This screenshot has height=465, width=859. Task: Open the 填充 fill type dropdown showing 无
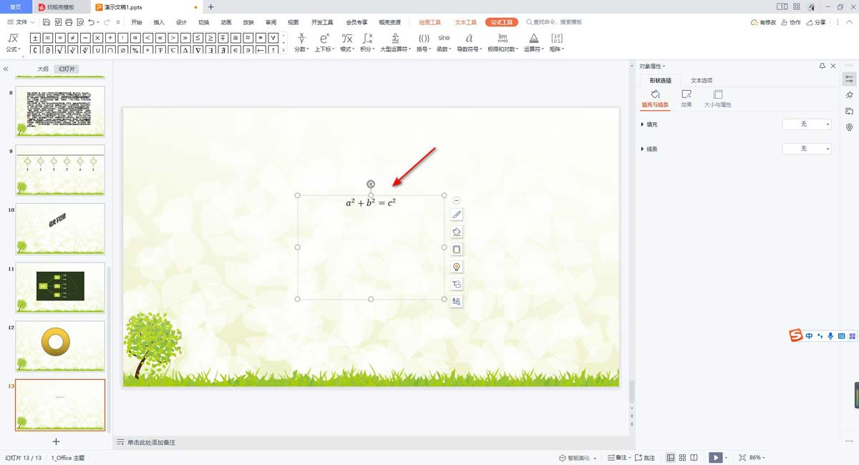tap(807, 124)
